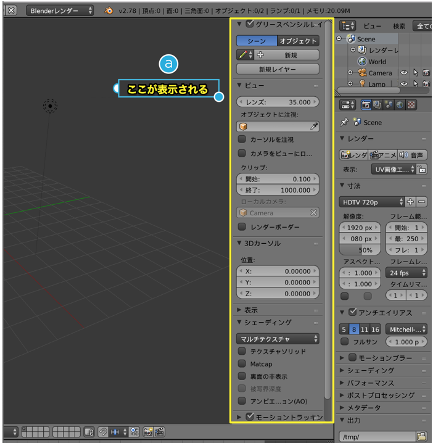The height and width of the screenshot is (443, 433).
Task: Clear the local Camera field with X
Action: 313,213
